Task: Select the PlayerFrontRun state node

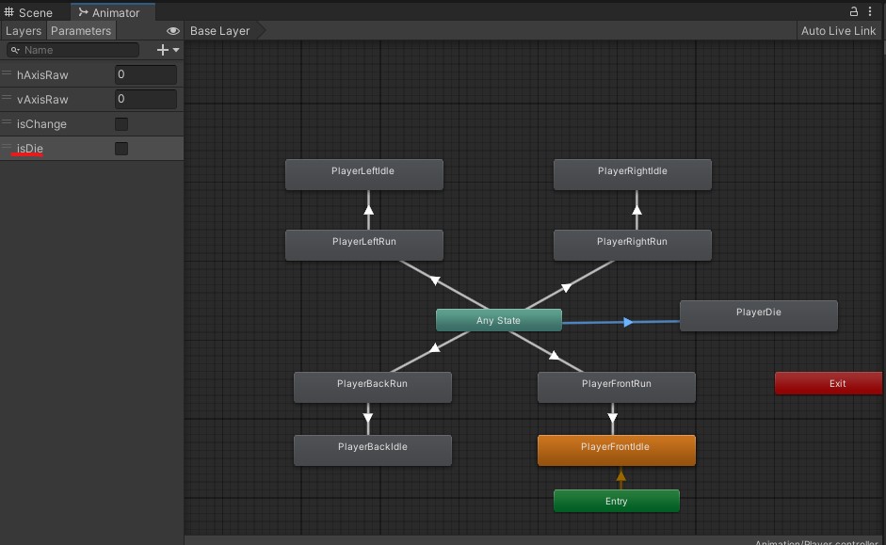Action: (x=617, y=387)
